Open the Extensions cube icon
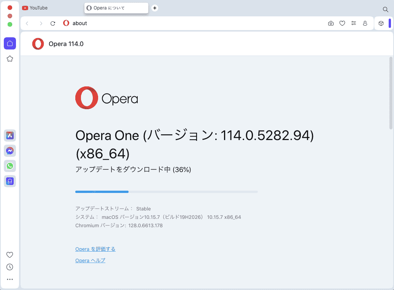Screen dimensions: 394x290 tap(381, 23)
